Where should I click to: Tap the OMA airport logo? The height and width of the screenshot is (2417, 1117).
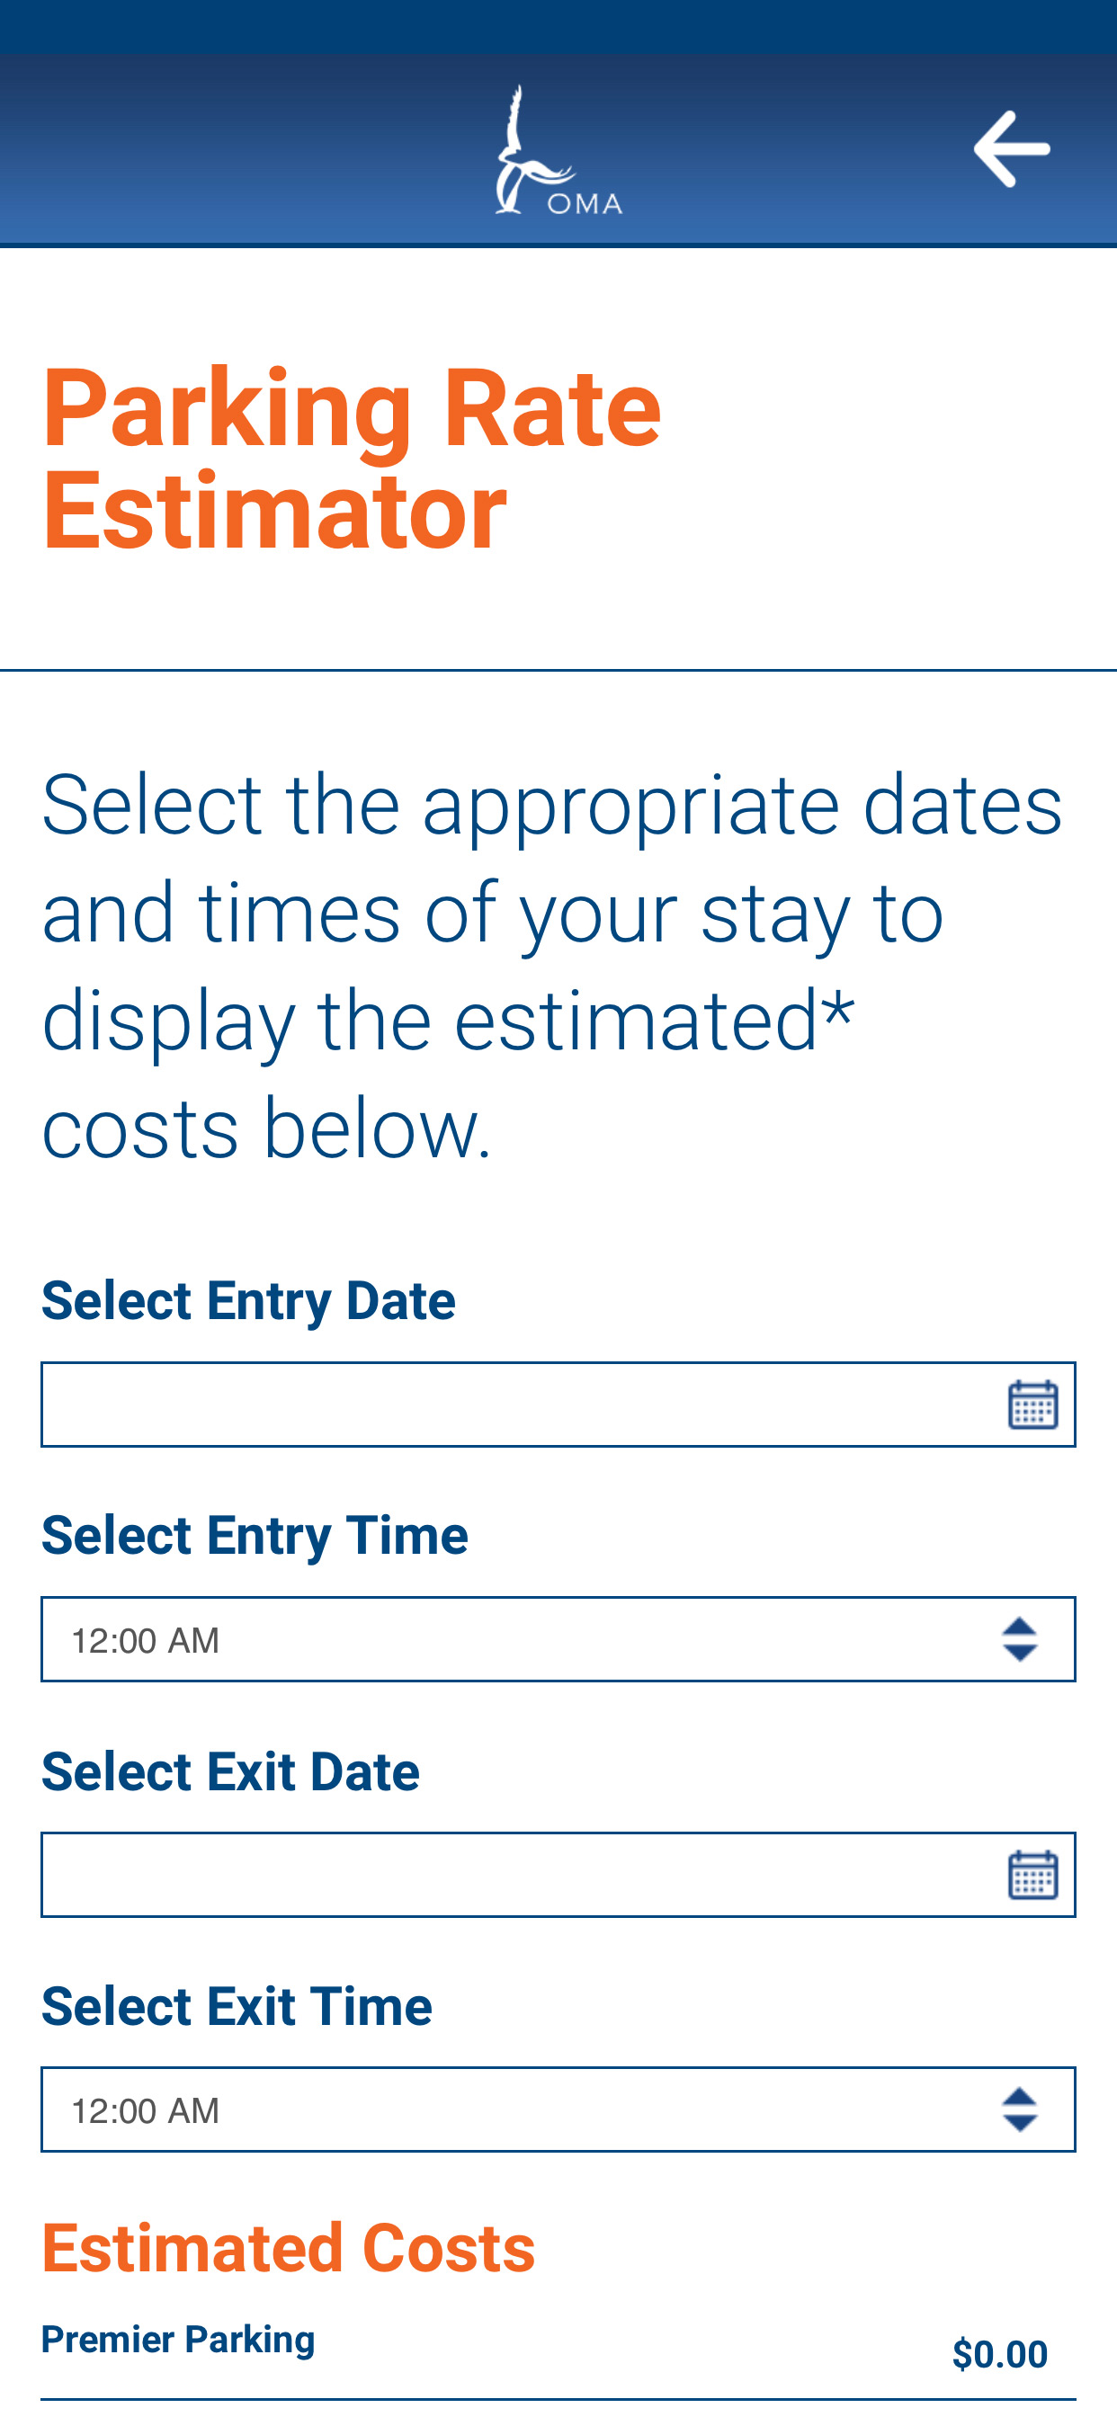[558, 150]
